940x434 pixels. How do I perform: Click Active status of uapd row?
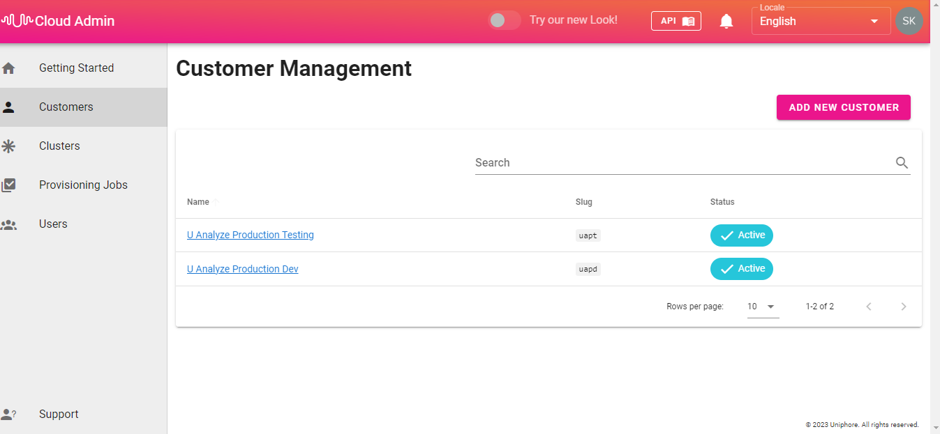[x=742, y=269]
